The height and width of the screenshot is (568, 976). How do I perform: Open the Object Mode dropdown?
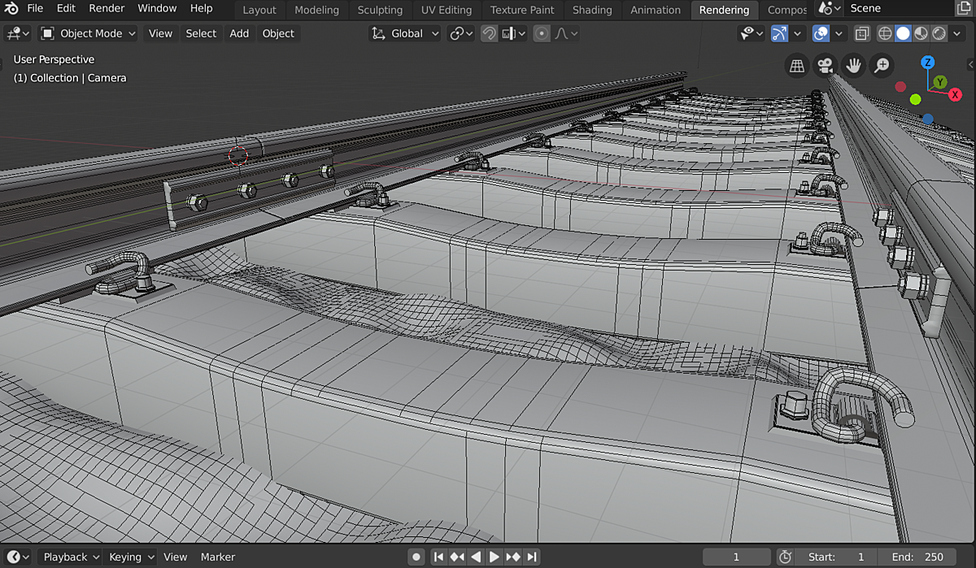pos(87,33)
